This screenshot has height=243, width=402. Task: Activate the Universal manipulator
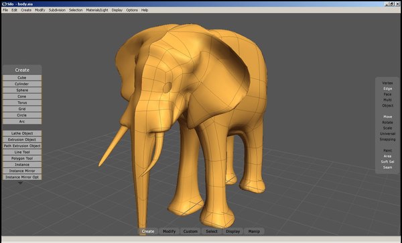[x=387, y=134]
